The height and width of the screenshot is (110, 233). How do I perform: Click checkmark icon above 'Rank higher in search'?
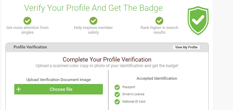pyautogui.click(x=159, y=21)
